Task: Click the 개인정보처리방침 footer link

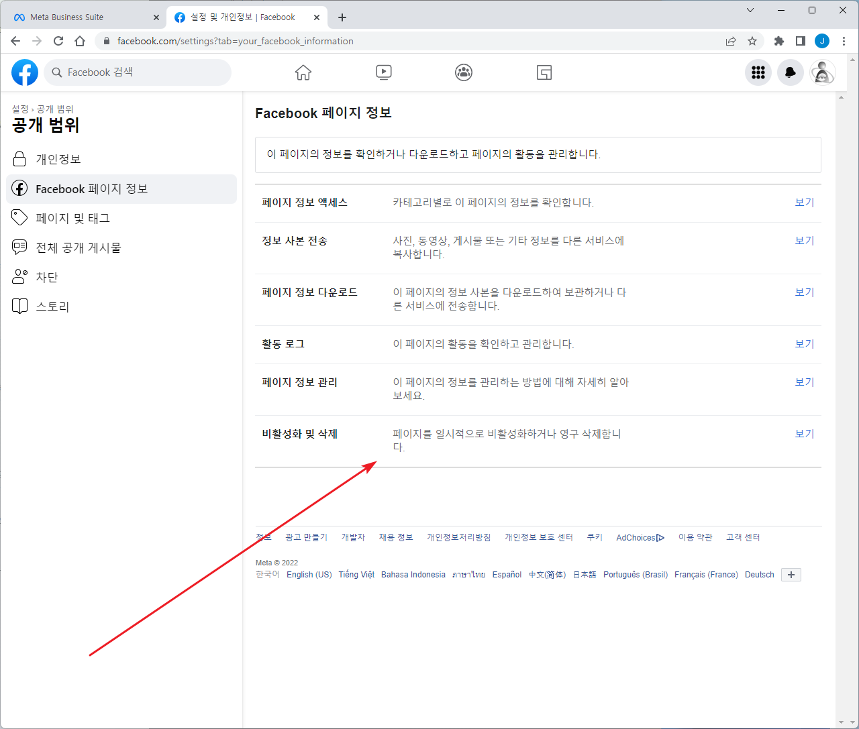Action: click(x=459, y=538)
